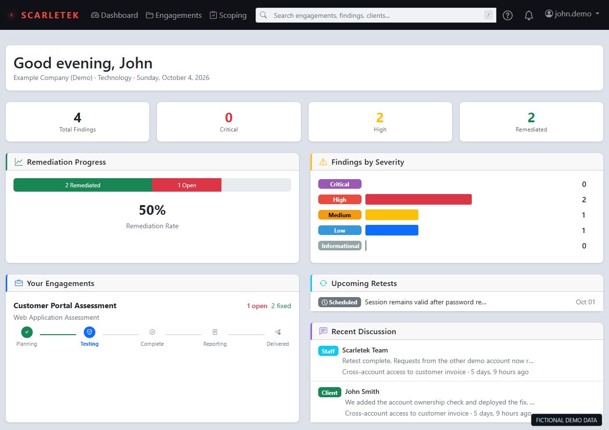Open the help question-mark icon
Image resolution: width=609 pixels, height=430 pixels.
tap(507, 15)
